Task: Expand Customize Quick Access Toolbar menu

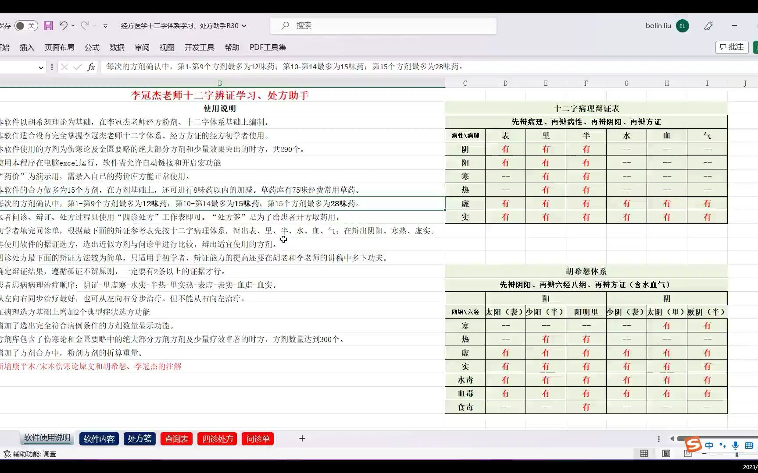Action: [105, 26]
